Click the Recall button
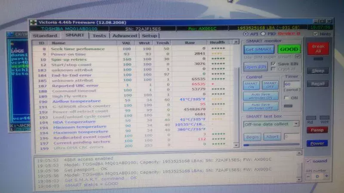Image resolution: width=344 pixels, height=193 pixels. [318, 84]
